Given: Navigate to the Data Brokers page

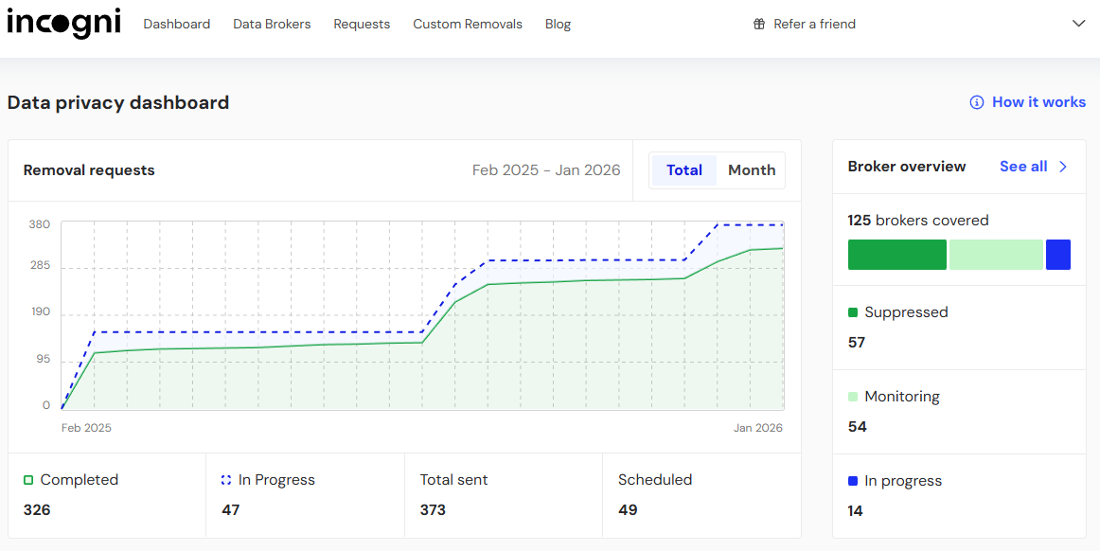Looking at the screenshot, I should coord(272,24).
